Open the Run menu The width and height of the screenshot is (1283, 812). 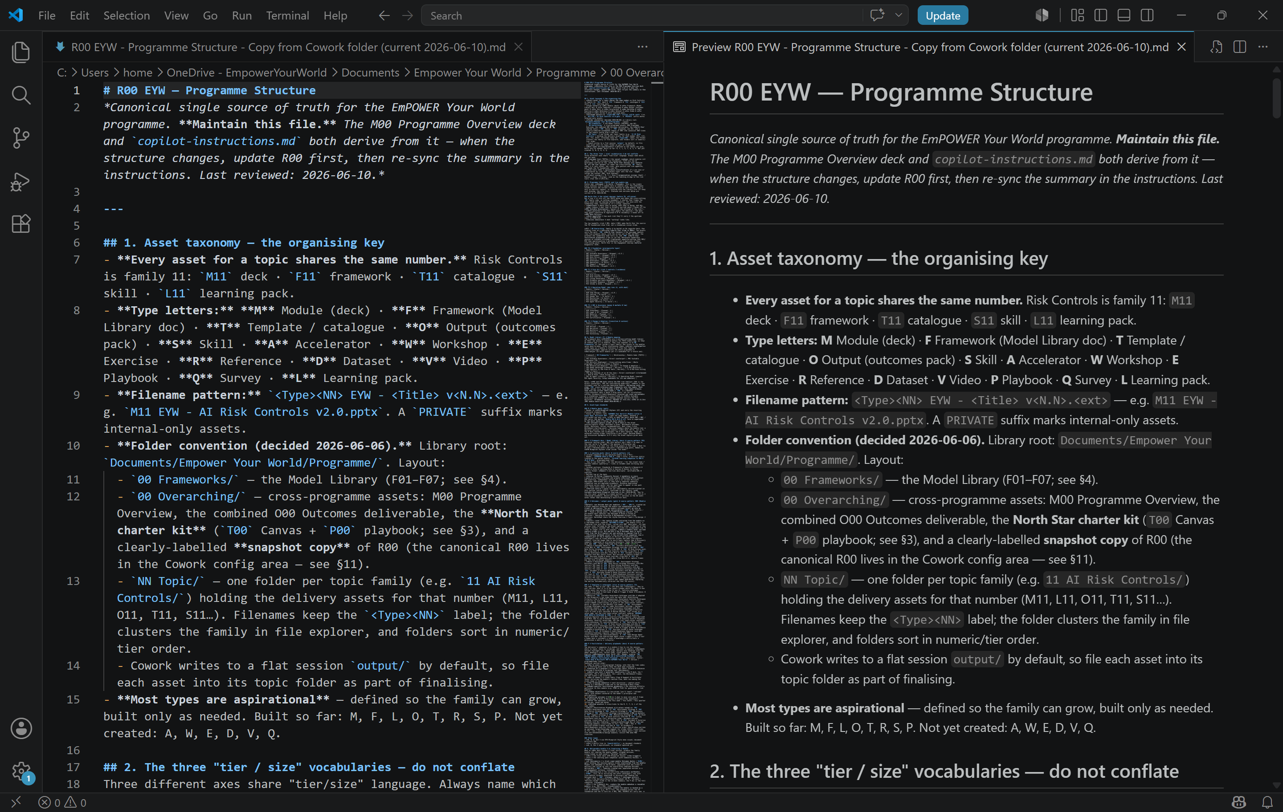(x=241, y=15)
